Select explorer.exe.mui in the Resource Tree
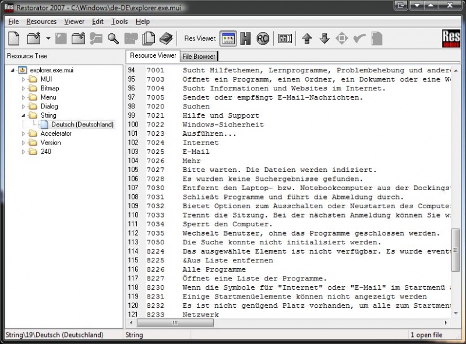466x344 pixels. point(51,70)
